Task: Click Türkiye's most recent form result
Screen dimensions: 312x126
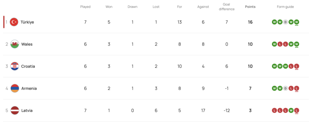Action: point(297,22)
